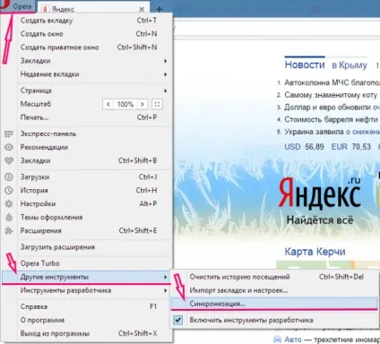Image resolution: width=380 pixels, height=344 pixels.
Task: Expand the Недавние вкладки submenu arrow
Action: click(x=165, y=74)
